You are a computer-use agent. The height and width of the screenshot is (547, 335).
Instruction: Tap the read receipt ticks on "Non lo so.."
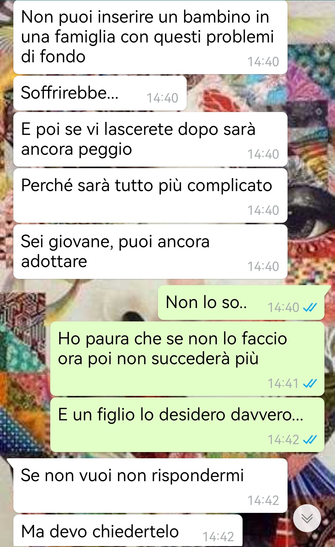[310, 307]
